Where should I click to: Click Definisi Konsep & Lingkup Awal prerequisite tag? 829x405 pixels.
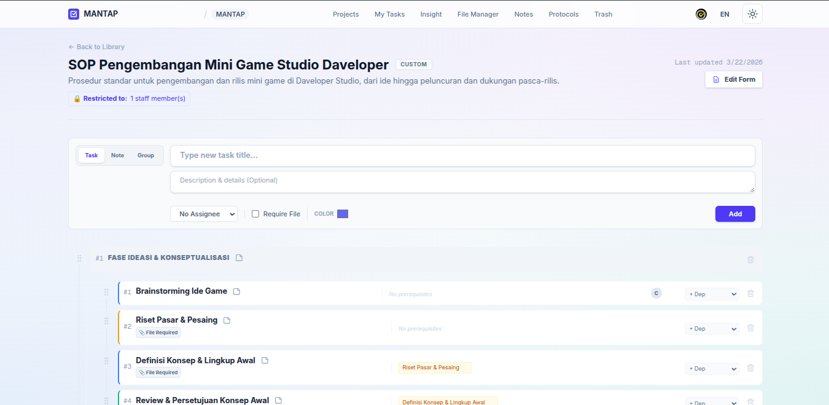point(448,401)
